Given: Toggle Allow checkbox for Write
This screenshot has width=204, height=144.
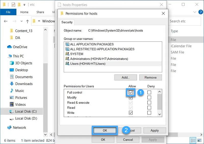Looking at the screenshot, I should [131, 112].
